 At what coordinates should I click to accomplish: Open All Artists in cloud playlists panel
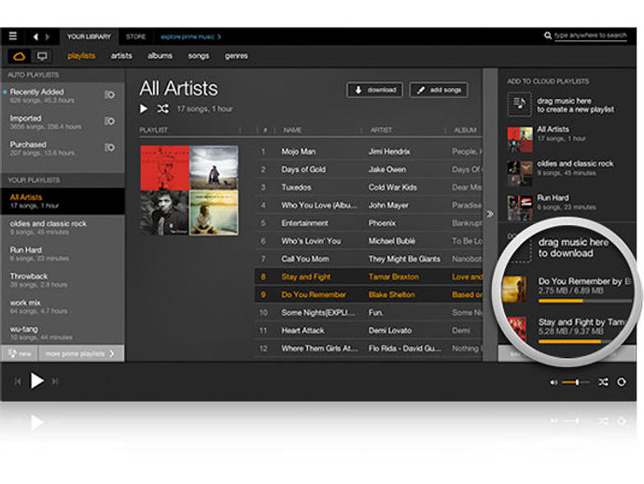[567, 139]
